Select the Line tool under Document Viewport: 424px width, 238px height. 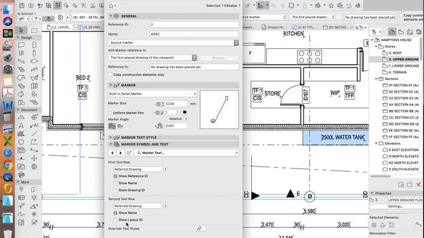coord(34,134)
